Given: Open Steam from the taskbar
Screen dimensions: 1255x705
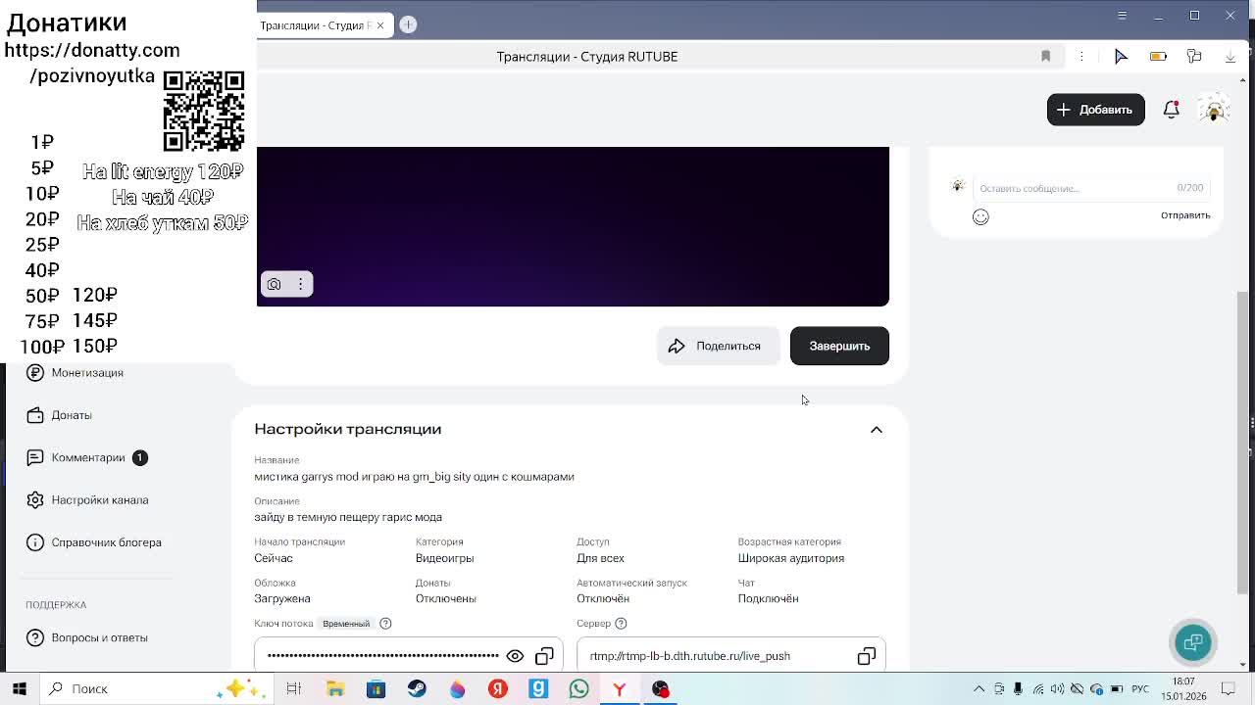Looking at the screenshot, I should pyautogui.click(x=417, y=688).
